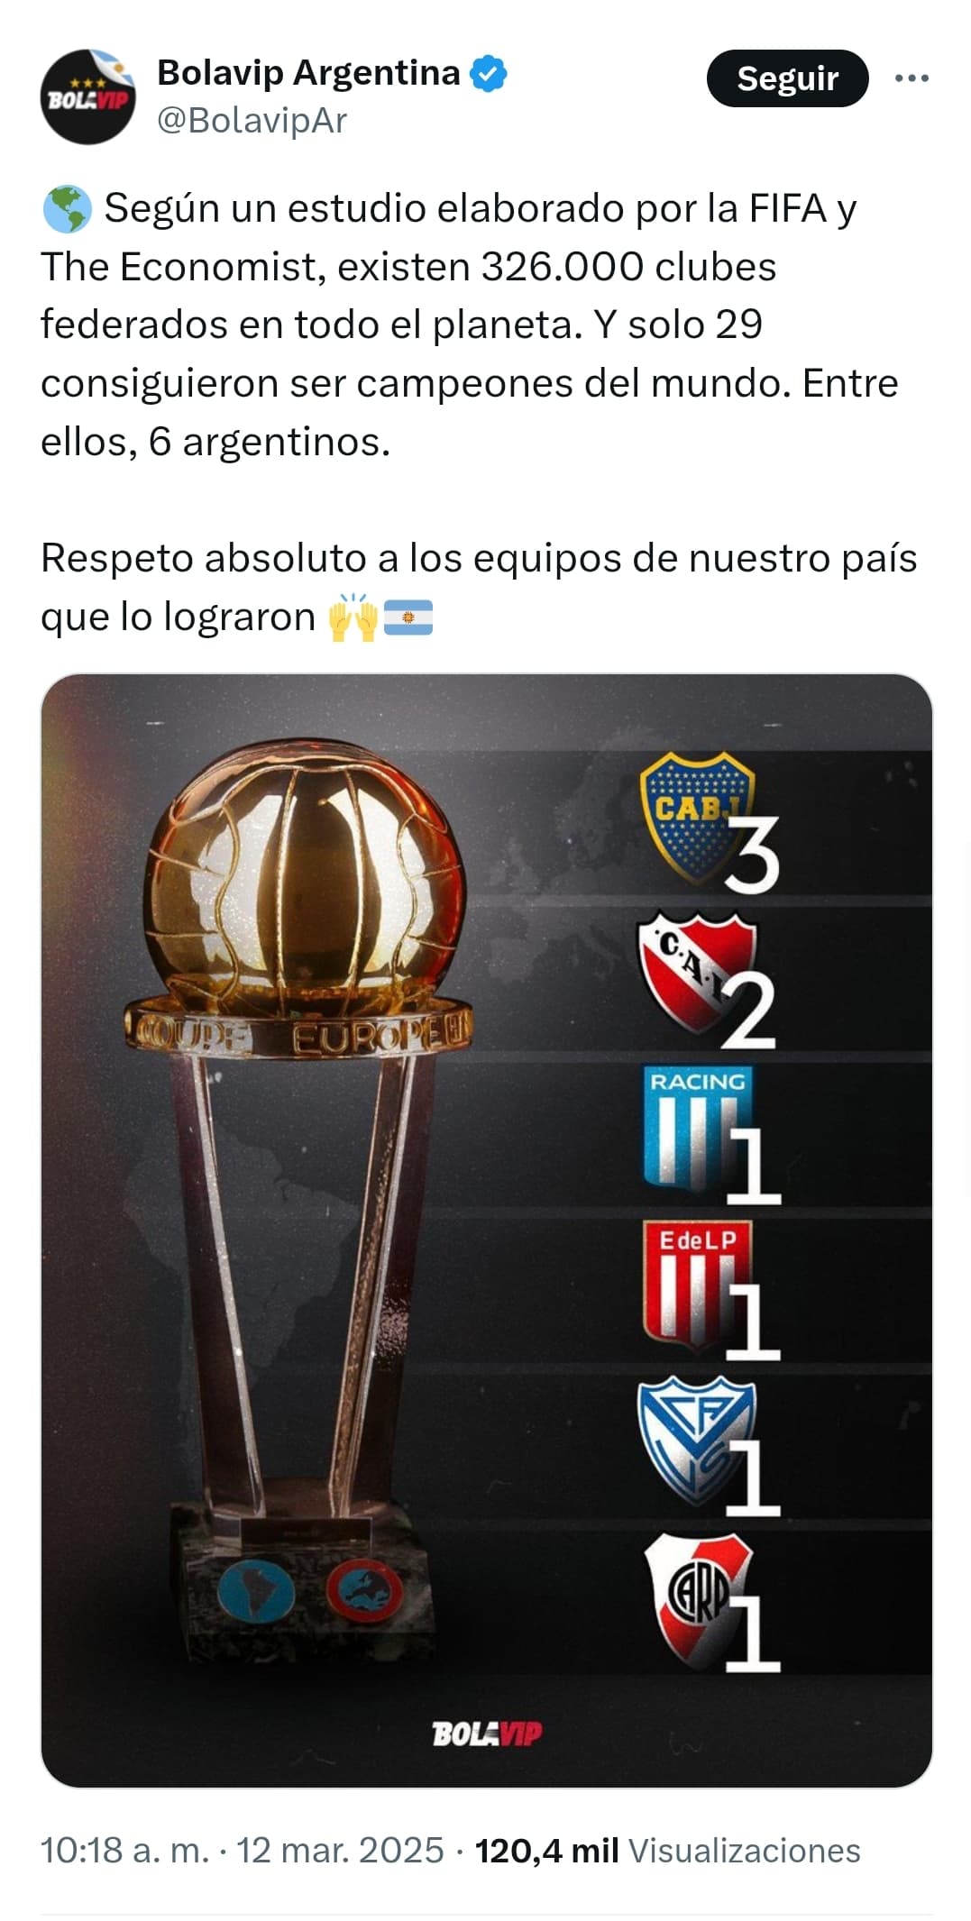The height and width of the screenshot is (1921, 971).
Task: Click the blue verified badge
Action: coord(490,73)
